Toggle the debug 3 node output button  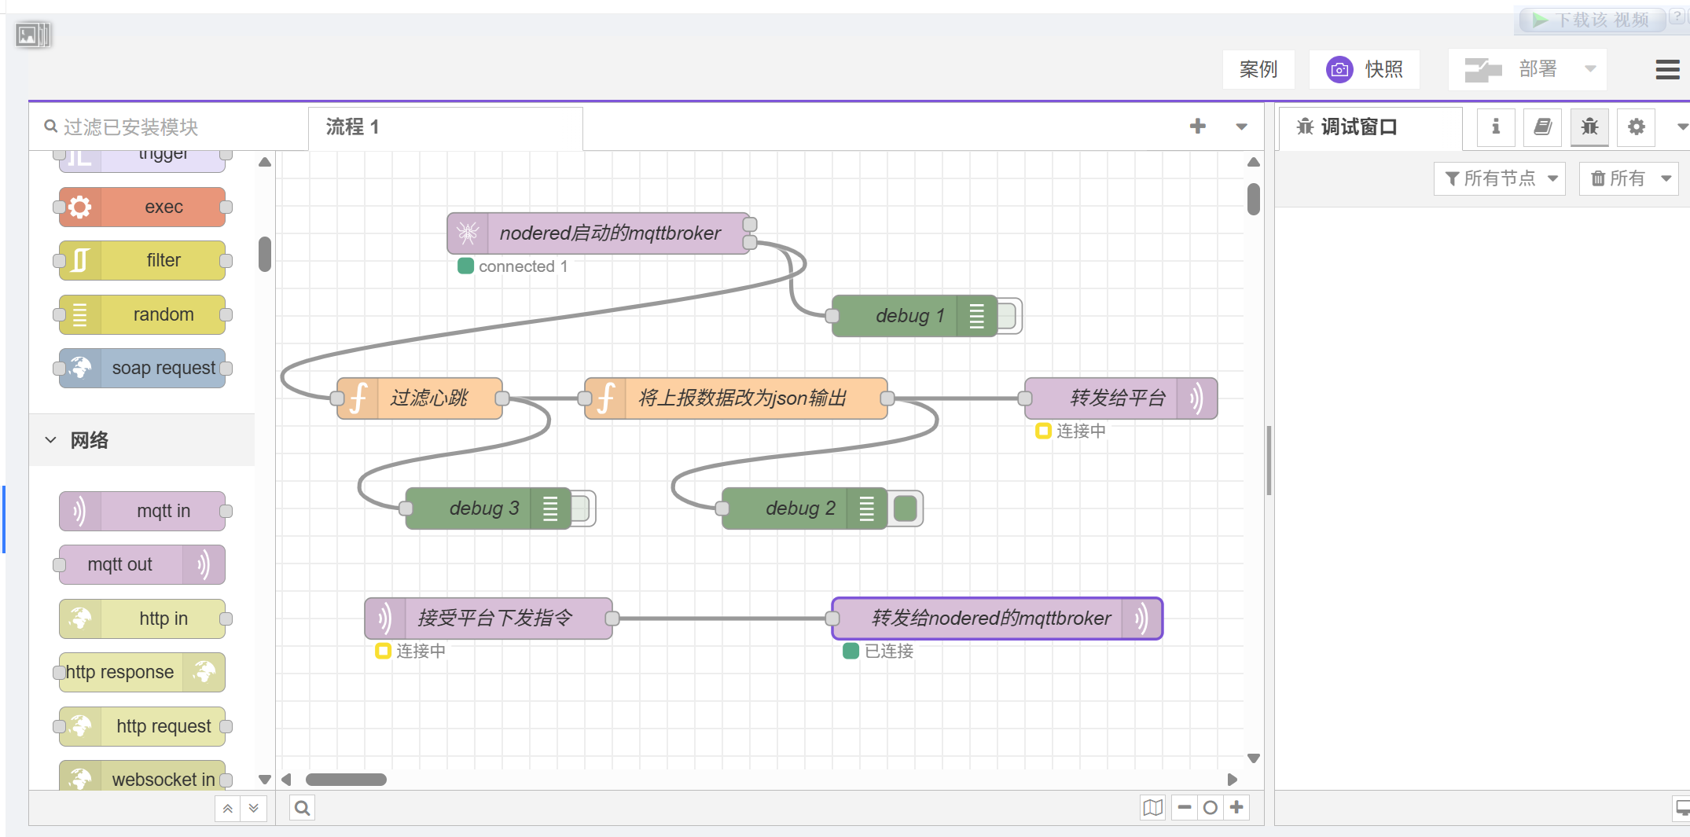(582, 508)
